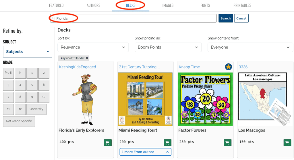Click cart icon on Los Mascogos
The width and height of the screenshot is (294, 160).
pyautogui.click(x=287, y=143)
